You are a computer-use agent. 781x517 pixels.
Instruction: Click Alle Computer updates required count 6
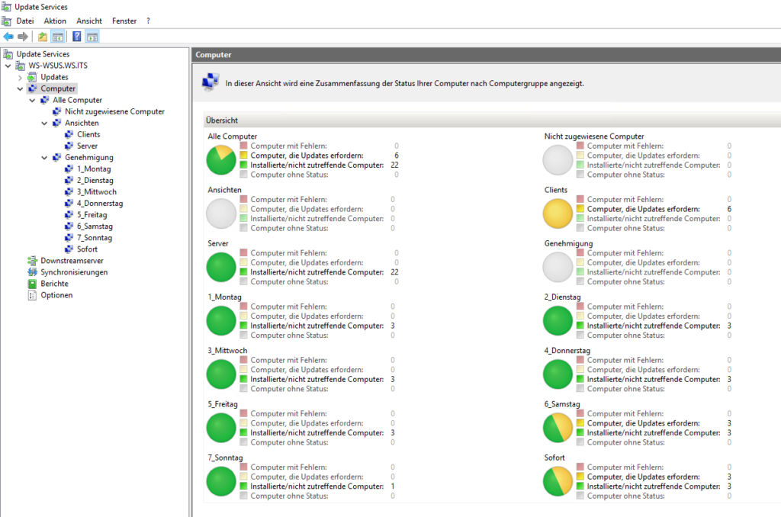(397, 156)
